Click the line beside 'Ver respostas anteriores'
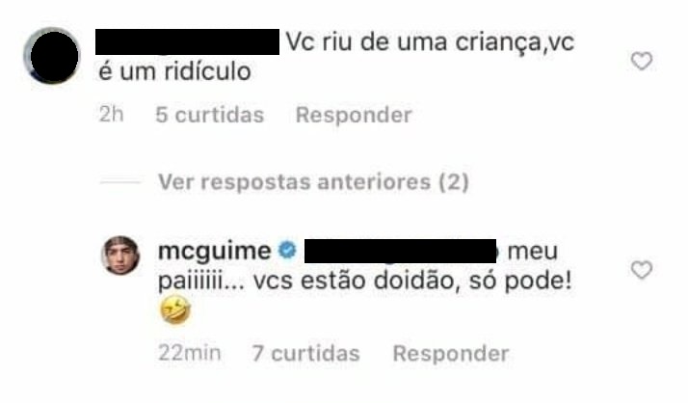 tap(120, 182)
